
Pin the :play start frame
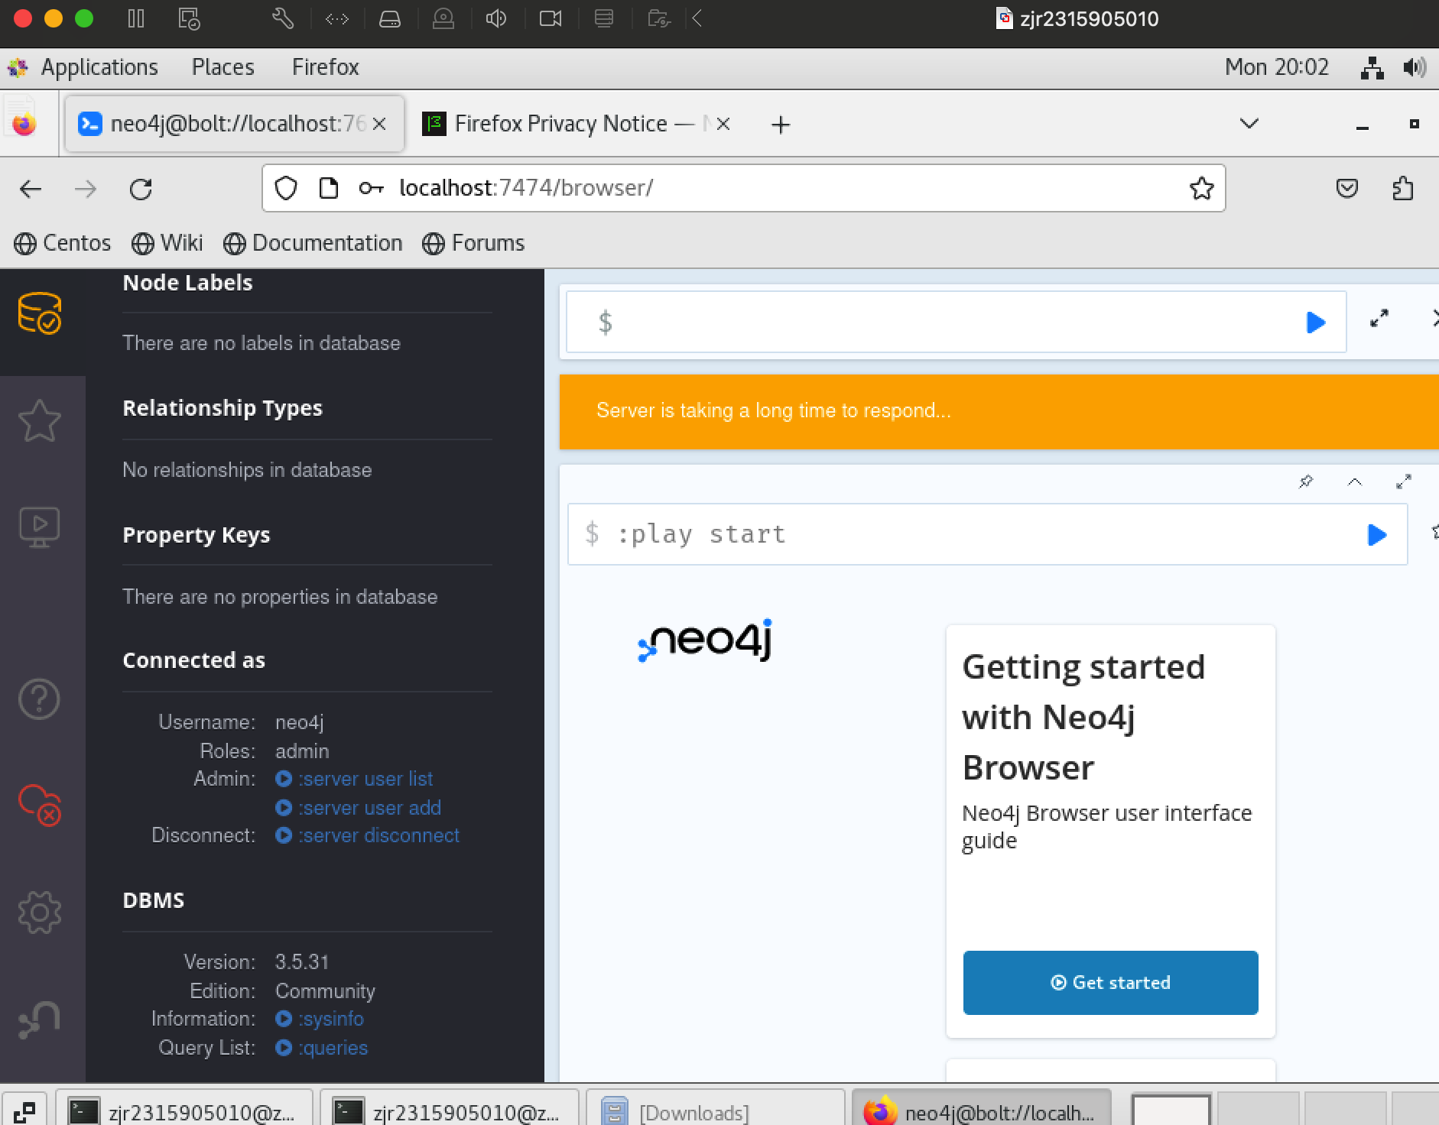click(x=1306, y=481)
